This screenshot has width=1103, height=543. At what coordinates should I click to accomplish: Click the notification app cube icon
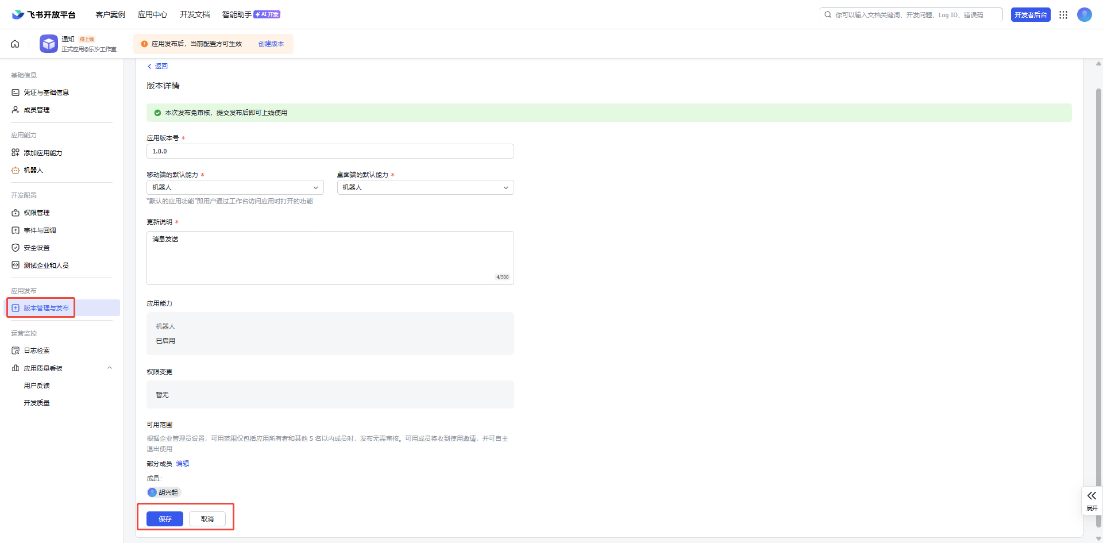click(49, 44)
